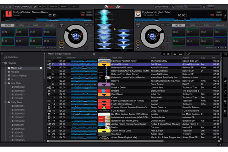Click the master volume knob icon
228x152 pixels.
tap(185, 7)
